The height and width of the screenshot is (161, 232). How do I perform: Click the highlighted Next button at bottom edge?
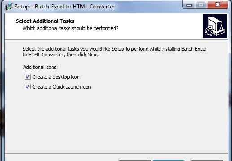[x=169, y=161]
